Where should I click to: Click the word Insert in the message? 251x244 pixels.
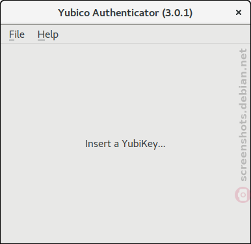coord(98,144)
